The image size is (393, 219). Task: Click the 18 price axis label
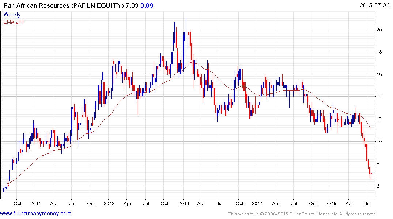(x=379, y=52)
